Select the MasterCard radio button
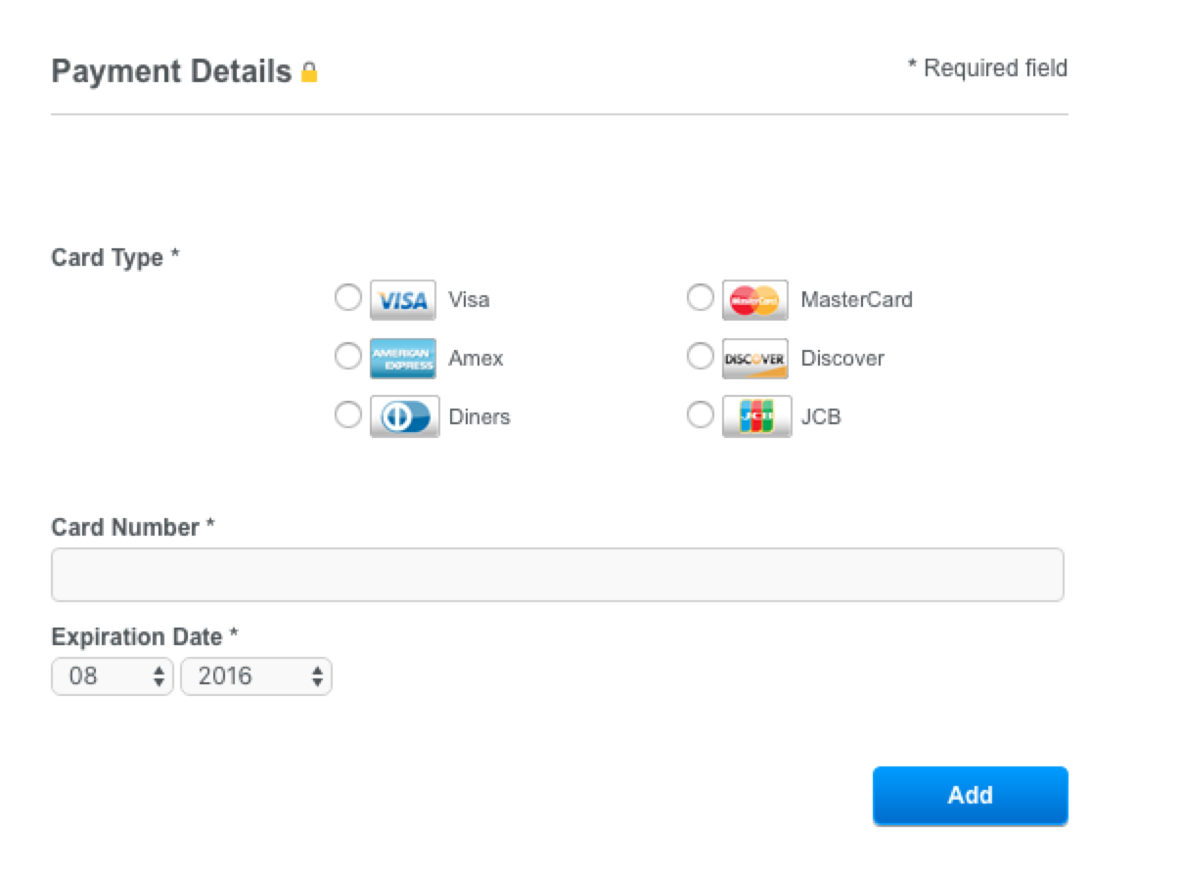 click(x=701, y=297)
